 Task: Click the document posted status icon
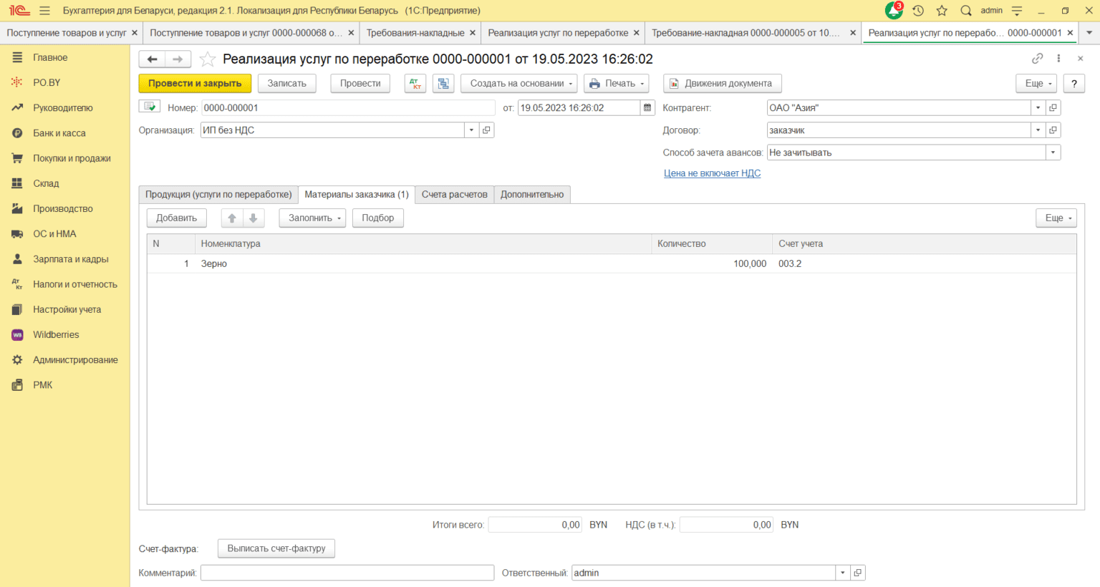point(150,107)
